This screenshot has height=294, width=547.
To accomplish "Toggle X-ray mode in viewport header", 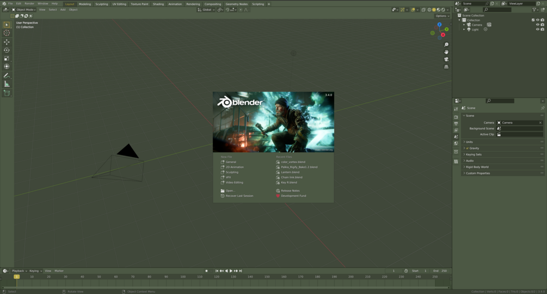I will (423, 10).
